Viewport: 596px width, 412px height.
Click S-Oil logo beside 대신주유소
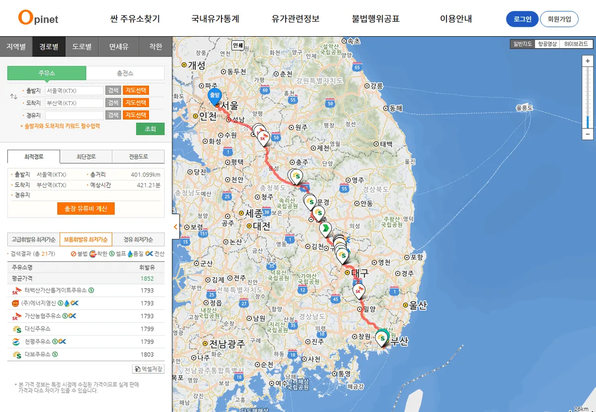tap(17, 329)
